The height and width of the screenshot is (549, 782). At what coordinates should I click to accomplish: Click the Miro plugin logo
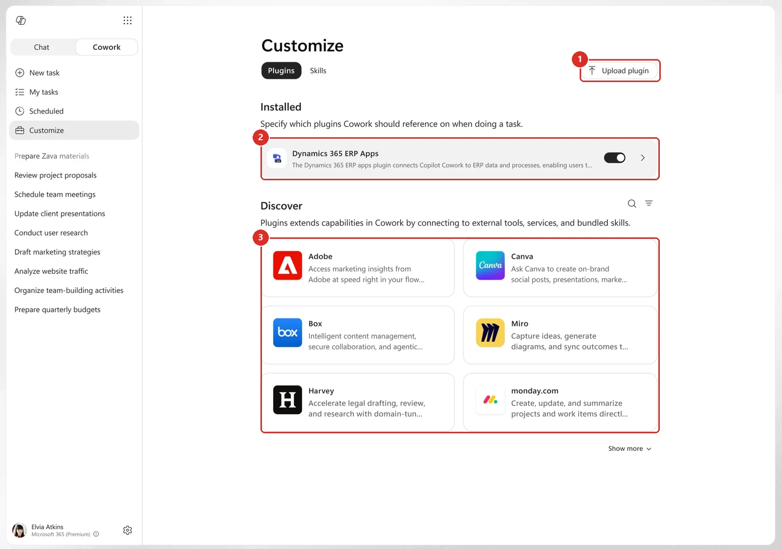490,333
